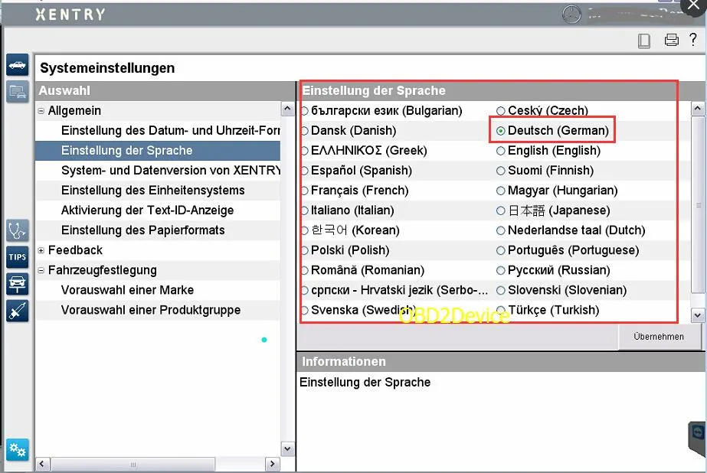Select Română (Romanian) radio button
This screenshot has height=473, width=707.
pos(305,270)
